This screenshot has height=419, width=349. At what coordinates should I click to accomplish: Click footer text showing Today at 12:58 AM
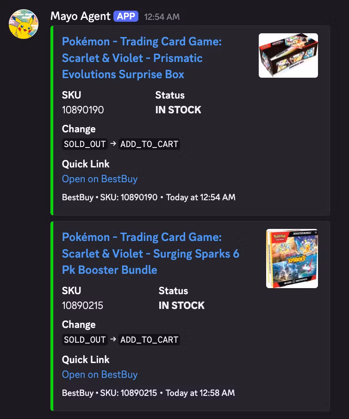[x=200, y=393]
